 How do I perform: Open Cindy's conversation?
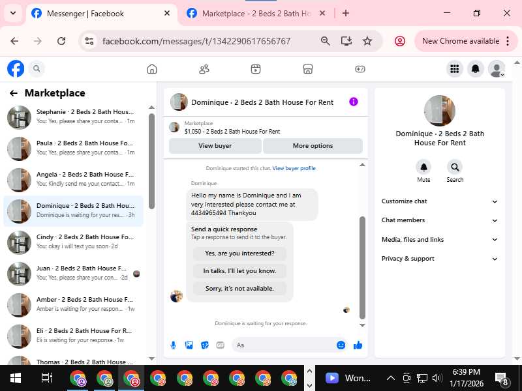[74, 242]
